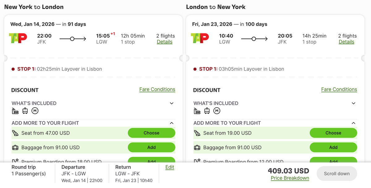371x188 pixels.
Task: Click the TAP logo on the outbound flight
Action: pos(18,38)
